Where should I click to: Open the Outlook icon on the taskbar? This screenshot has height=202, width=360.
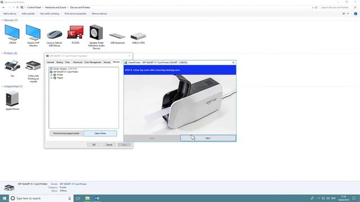point(97,198)
